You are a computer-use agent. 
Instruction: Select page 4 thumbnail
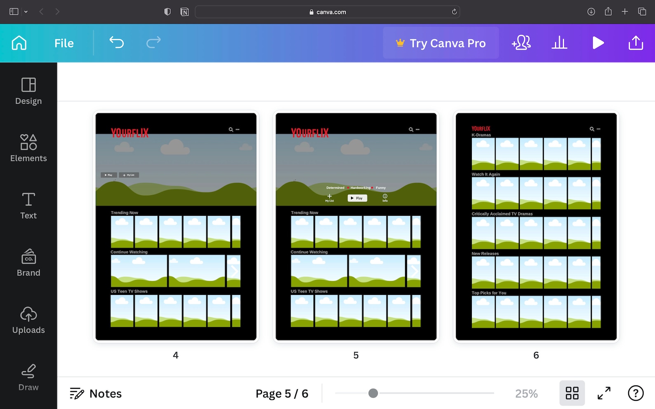pos(176,227)
